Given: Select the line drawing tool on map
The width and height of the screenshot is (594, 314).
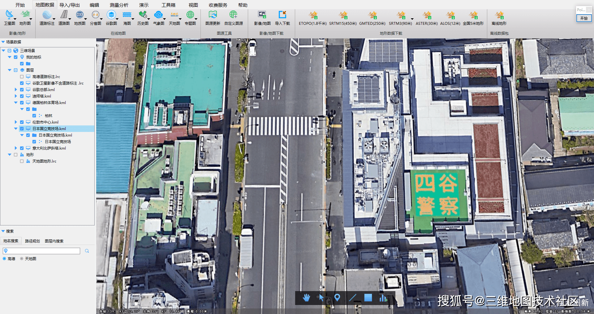Looking at the screenshot, I should point(353,298).
